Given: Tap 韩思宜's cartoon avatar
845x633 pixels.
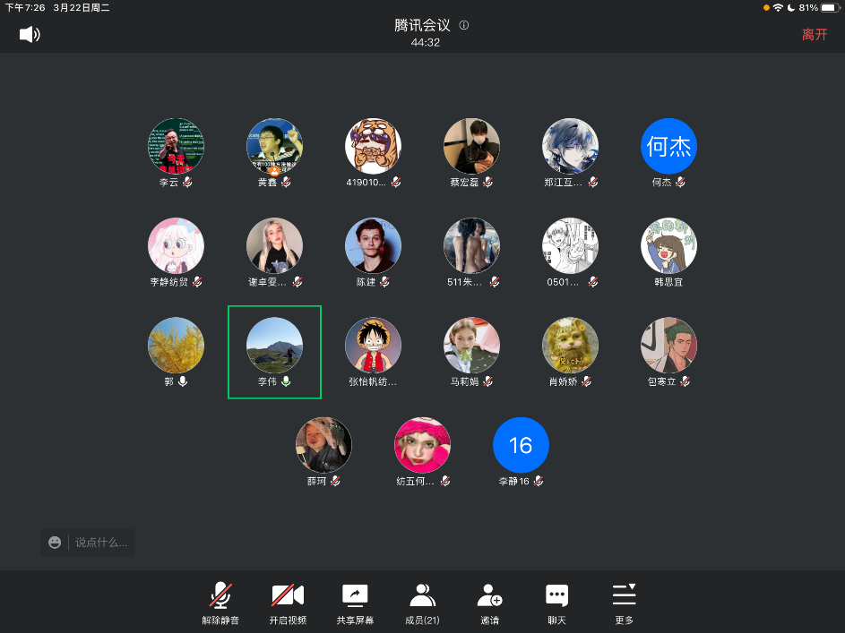Looking at the screenshot, I should coord(668,245).
